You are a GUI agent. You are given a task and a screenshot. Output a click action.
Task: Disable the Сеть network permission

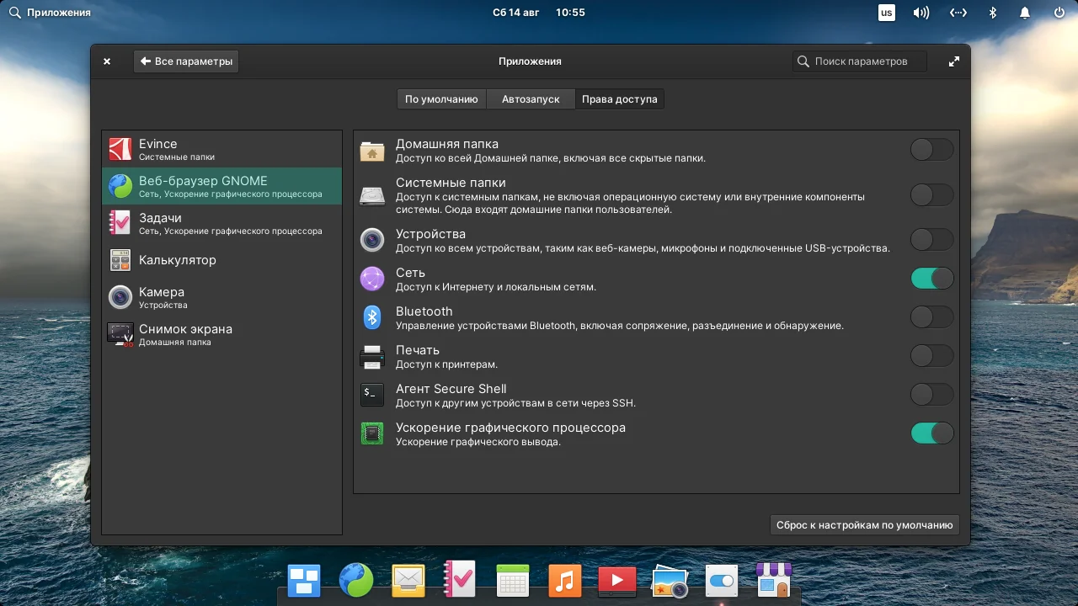coord(931,278)
